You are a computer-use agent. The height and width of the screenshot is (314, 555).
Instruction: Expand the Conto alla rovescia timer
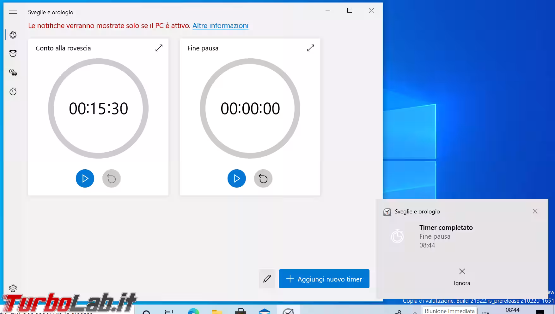[x=159, y=48]
